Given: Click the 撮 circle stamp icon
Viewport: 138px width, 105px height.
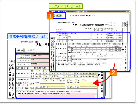Looking at the screenshot, I should [x=125, y=25].
